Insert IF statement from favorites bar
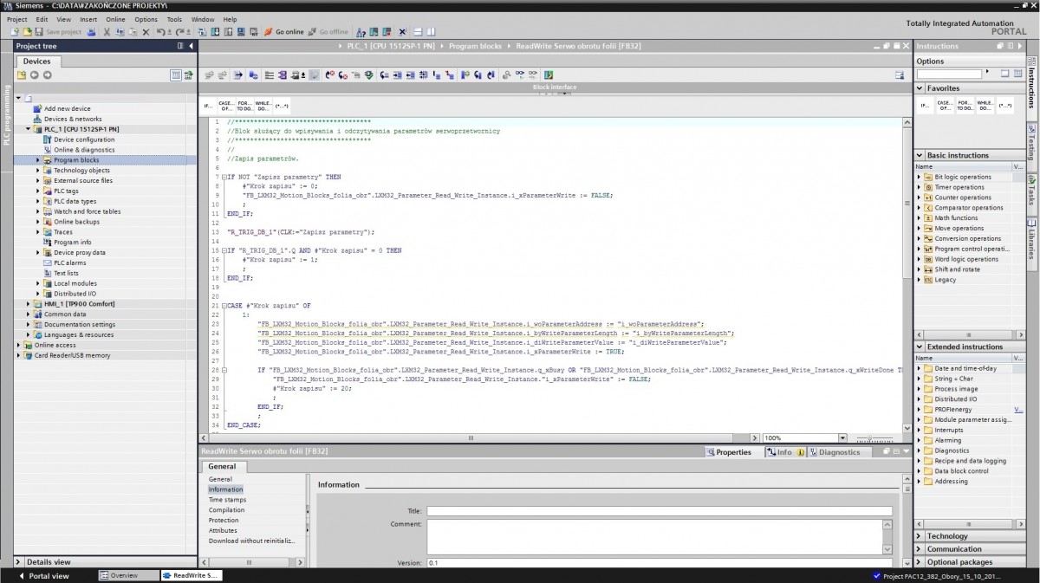Screen dimensions: 1040x583 tap(208, 106)
